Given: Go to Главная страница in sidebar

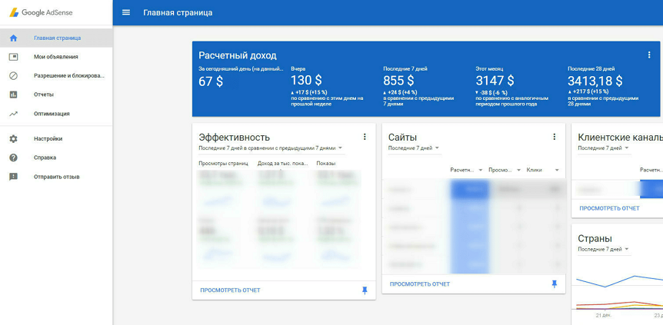Looking at the screenshot, I should coord(57,38).
